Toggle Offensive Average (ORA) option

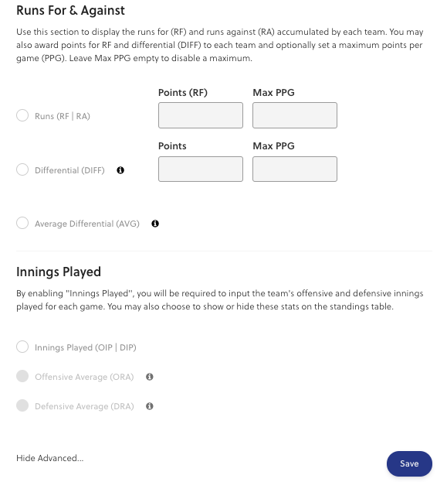pyautogui.click(x=22, y=376)
